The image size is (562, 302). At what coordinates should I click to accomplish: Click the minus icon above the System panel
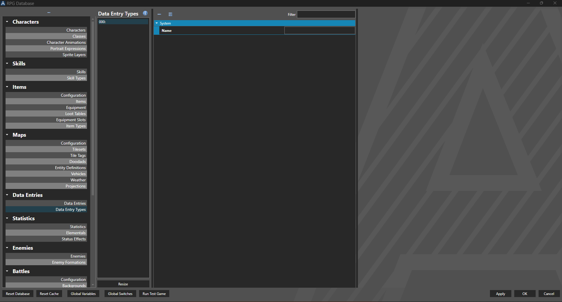(x=159, y=14)
